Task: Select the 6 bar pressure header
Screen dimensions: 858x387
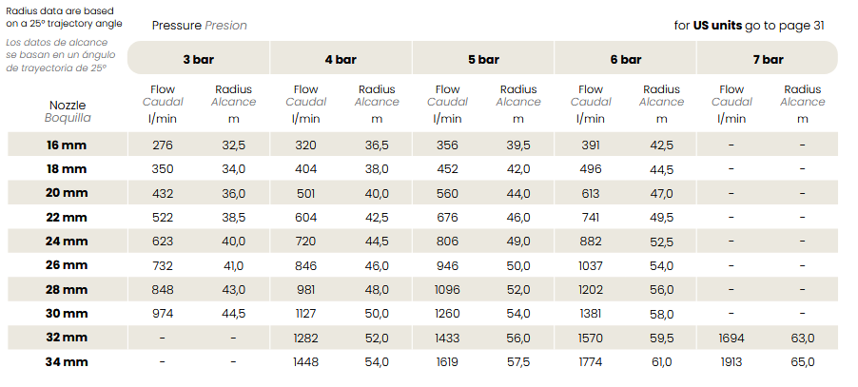Action: click(625, 59)
